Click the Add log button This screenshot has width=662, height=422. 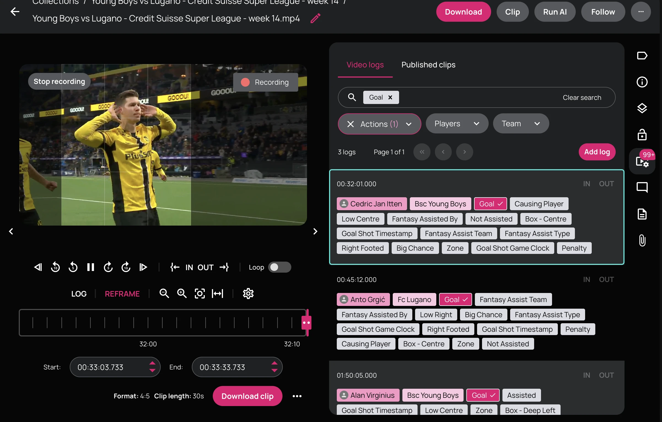click(x=597, y=152)
